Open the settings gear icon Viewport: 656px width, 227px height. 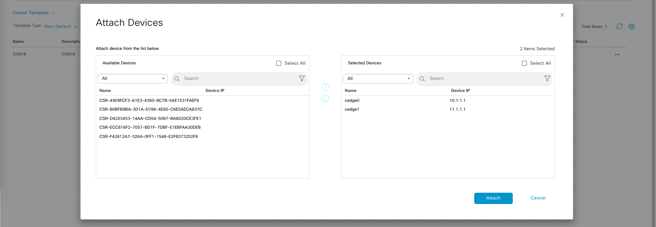pyautogui.click(x=632, y=27)
